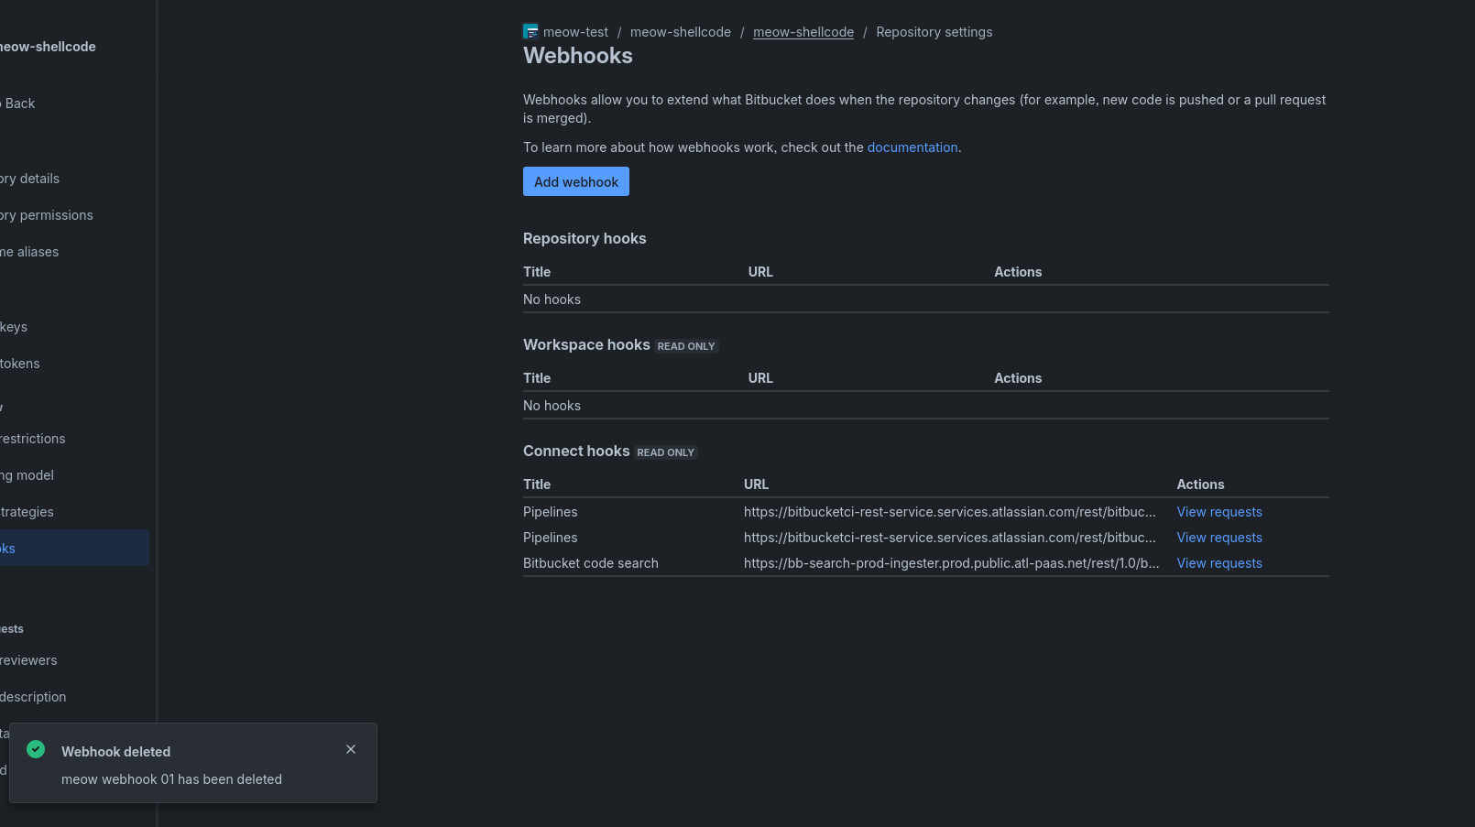Click the Workspace hooks section heading

tap(586, 344)
